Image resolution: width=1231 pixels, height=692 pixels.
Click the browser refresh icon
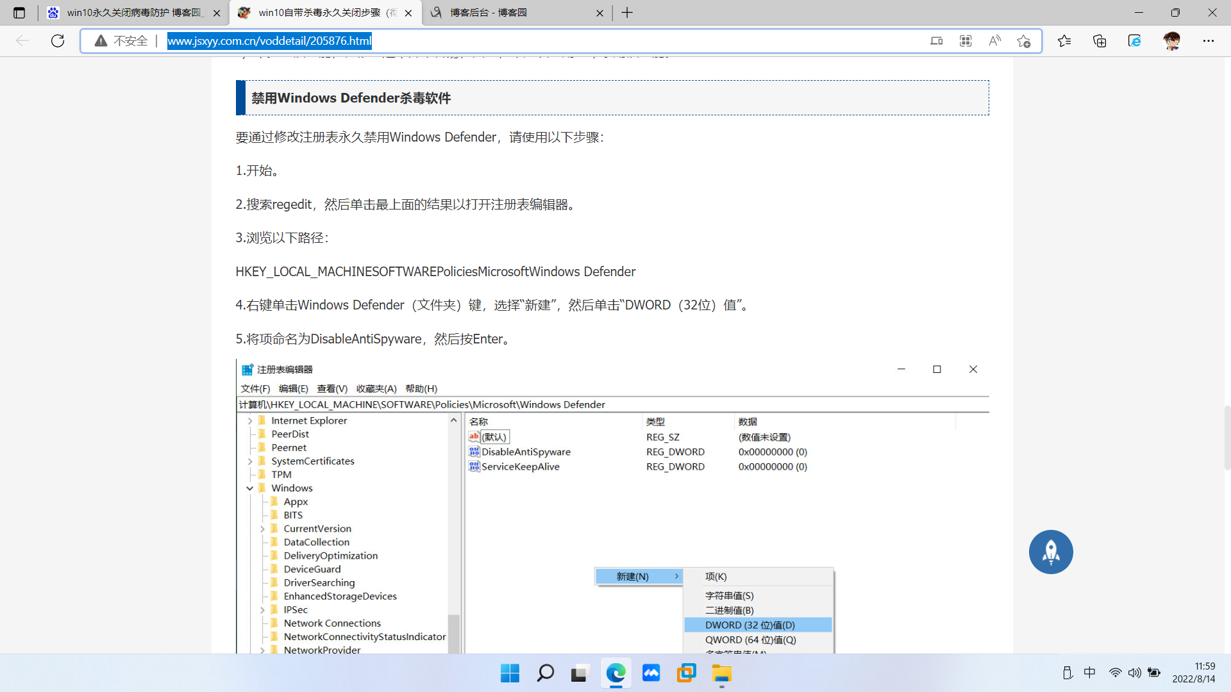point(58,41)
